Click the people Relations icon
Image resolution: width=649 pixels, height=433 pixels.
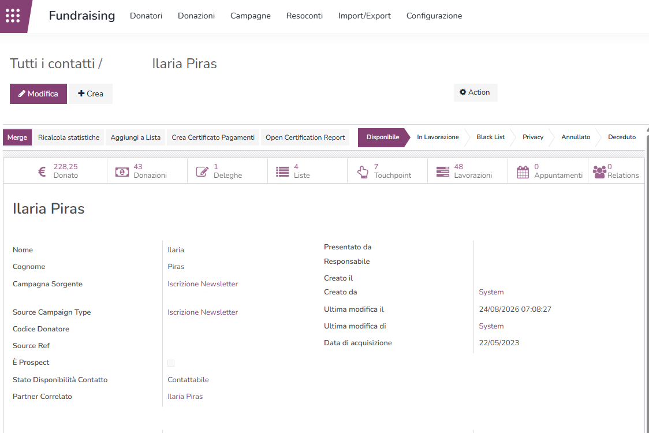point(599,172)
